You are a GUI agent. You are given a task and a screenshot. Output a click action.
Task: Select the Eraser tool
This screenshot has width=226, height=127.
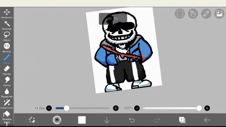click(x=7, y=70)
